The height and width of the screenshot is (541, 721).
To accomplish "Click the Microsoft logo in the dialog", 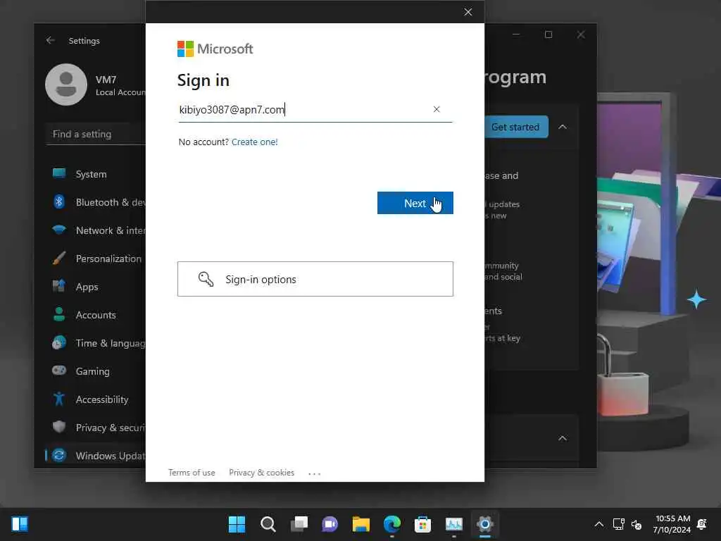I will (x=215, y=49).
